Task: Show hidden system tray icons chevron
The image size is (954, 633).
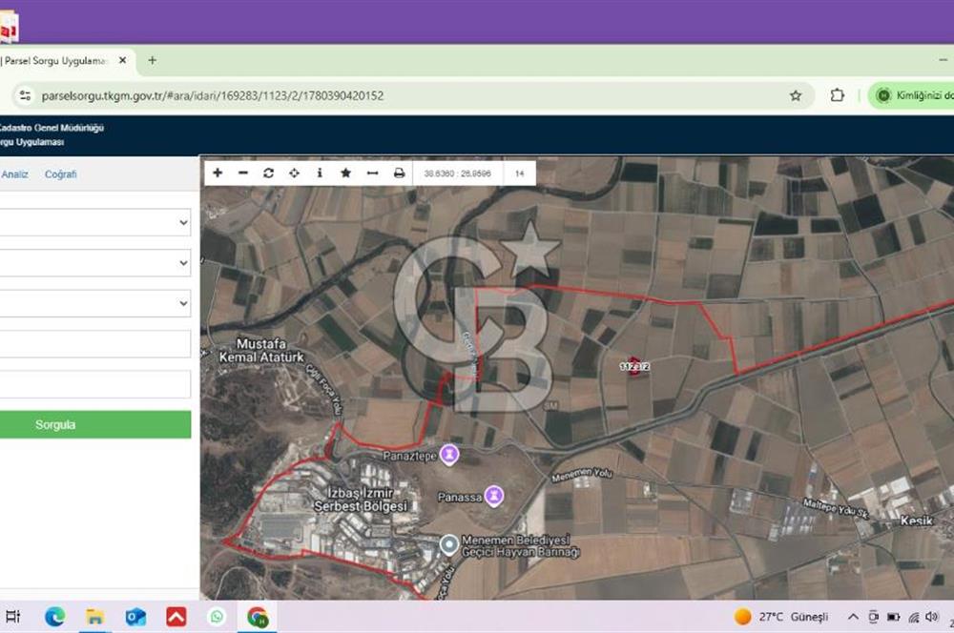Action: click(853, 617)
